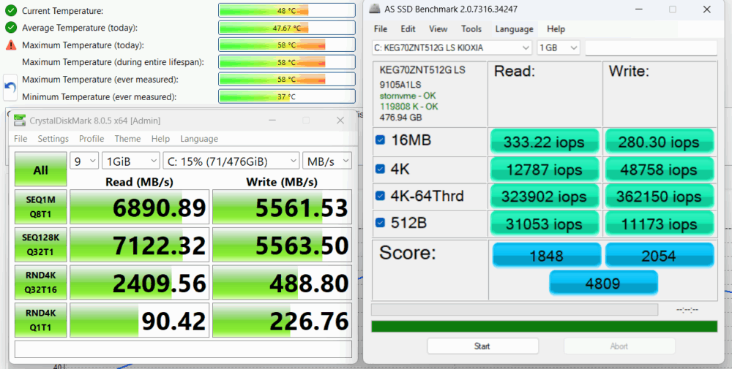Run the SEQ1M Q8T1 test button

(40, 206)
